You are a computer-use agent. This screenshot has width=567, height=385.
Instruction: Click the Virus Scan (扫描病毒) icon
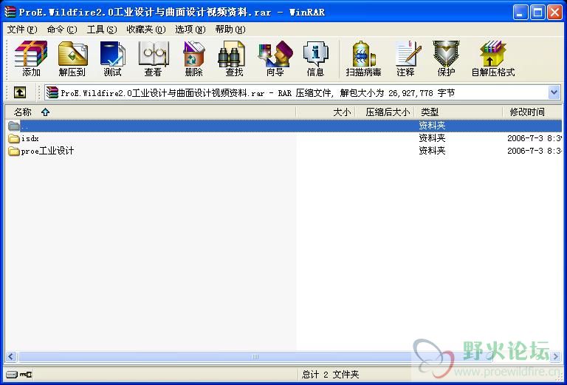point(363,59)
